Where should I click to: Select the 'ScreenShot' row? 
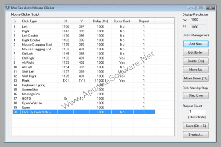point(84,90)
